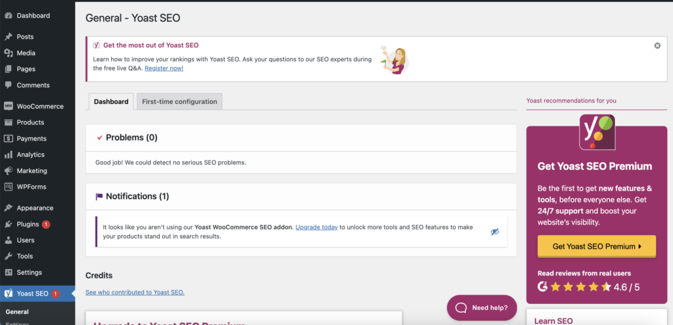Dismiss the Yoast SEO promo banner
This screenshot has height=325, width=673.
657,45
